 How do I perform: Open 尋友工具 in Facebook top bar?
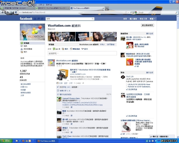(143, 19)
